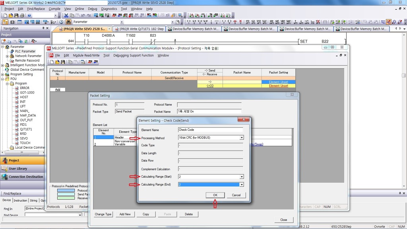
Task: Click the New document icon in Protocol Setting toolbar
Action: pyautogui.click(x=52, y=62)
